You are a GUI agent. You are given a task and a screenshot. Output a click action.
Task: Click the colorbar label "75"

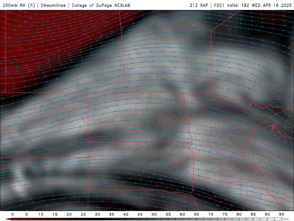225,214
